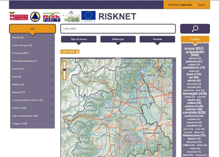Image resolution: width=219 pixels, height=157 pixels.
Task: Remove the COM CHIERI filter tag
Action: [77, 52]
